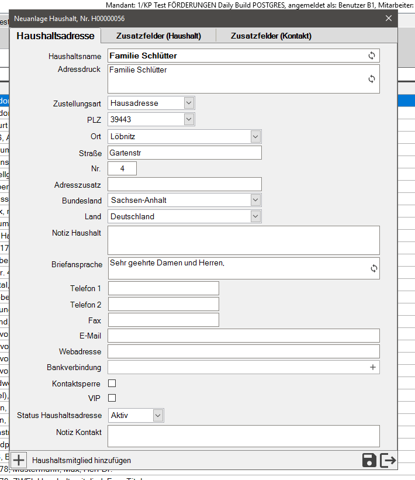
Task: Click into the Telefon 1 field
Action: (163, 288)
